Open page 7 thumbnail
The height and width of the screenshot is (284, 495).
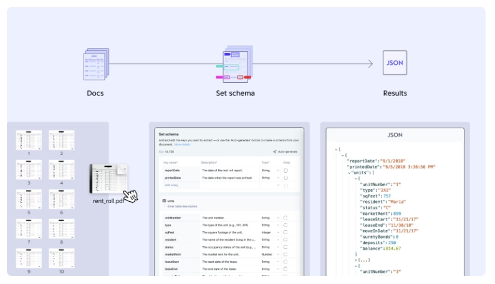pyautogui.click(x=29, y=229)
